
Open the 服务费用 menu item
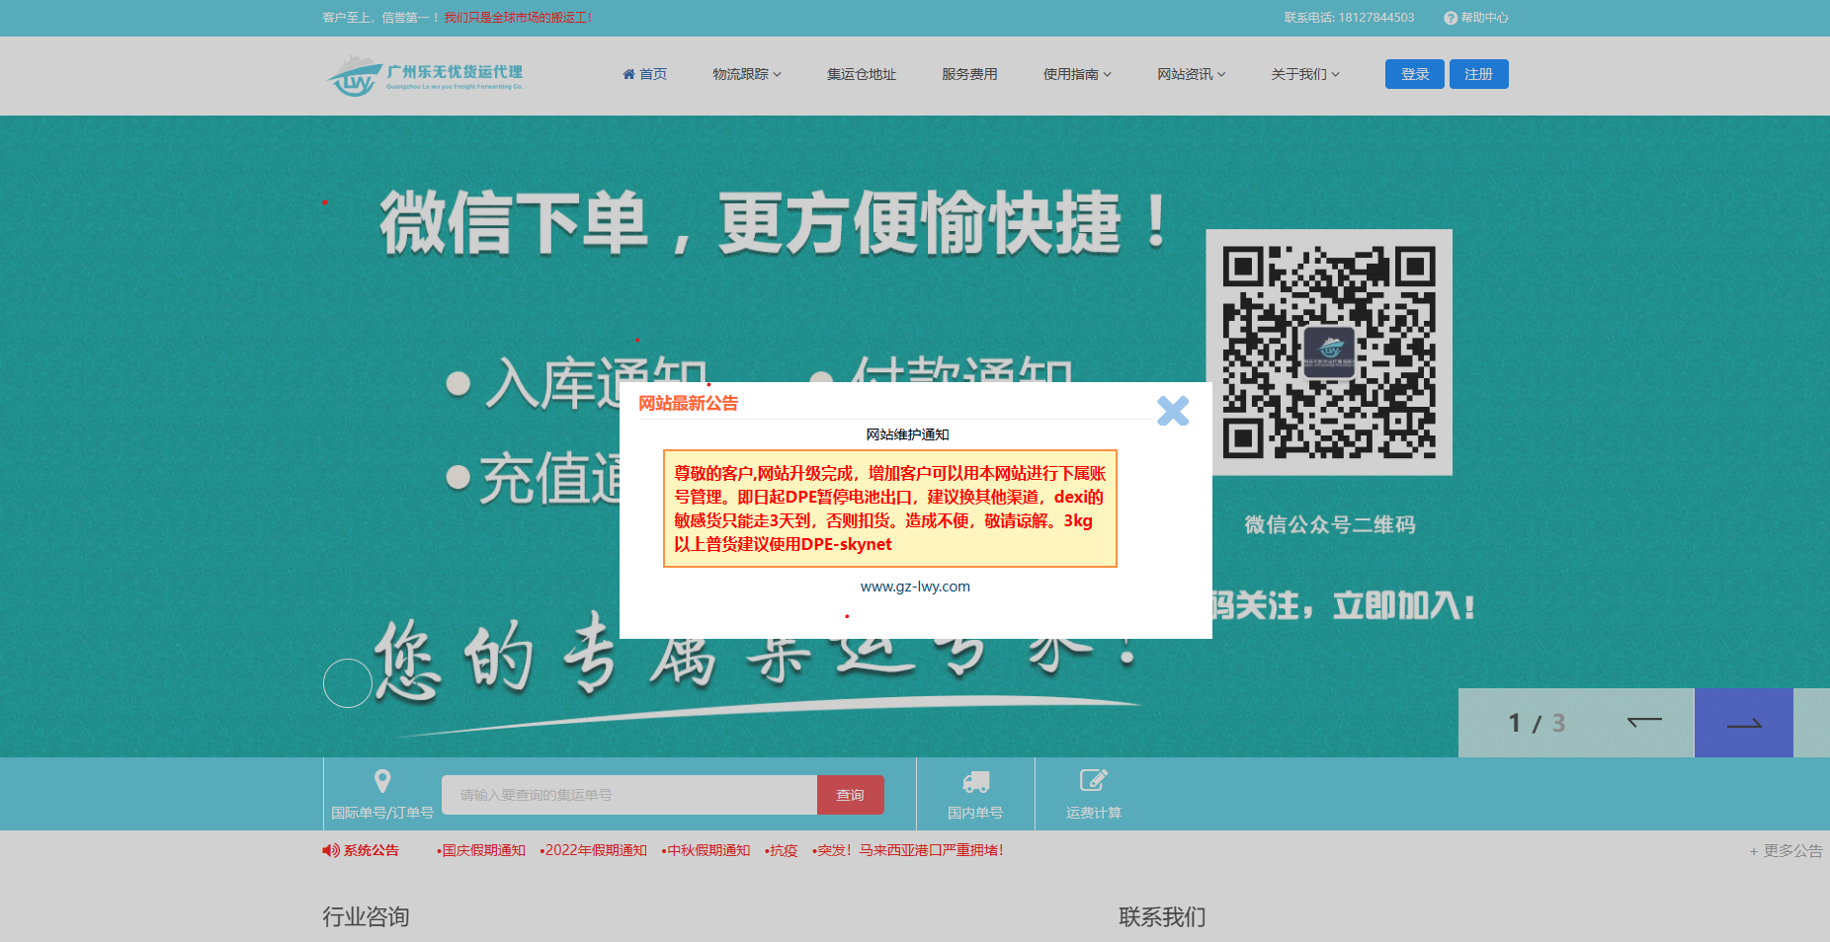[x=969, y=74]
